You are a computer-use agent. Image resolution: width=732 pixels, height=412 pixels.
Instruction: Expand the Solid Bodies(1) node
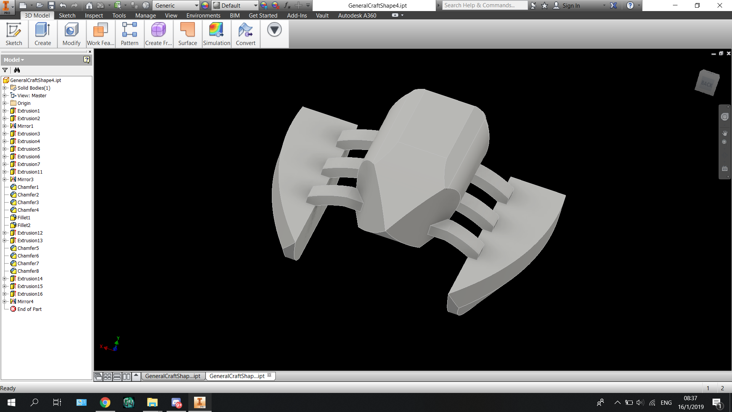5,88
